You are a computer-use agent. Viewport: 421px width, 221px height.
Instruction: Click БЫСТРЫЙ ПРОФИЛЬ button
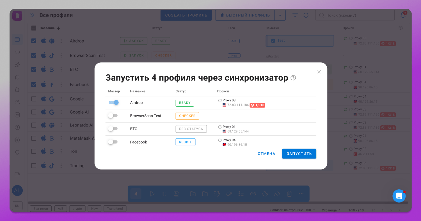[245, 15]
